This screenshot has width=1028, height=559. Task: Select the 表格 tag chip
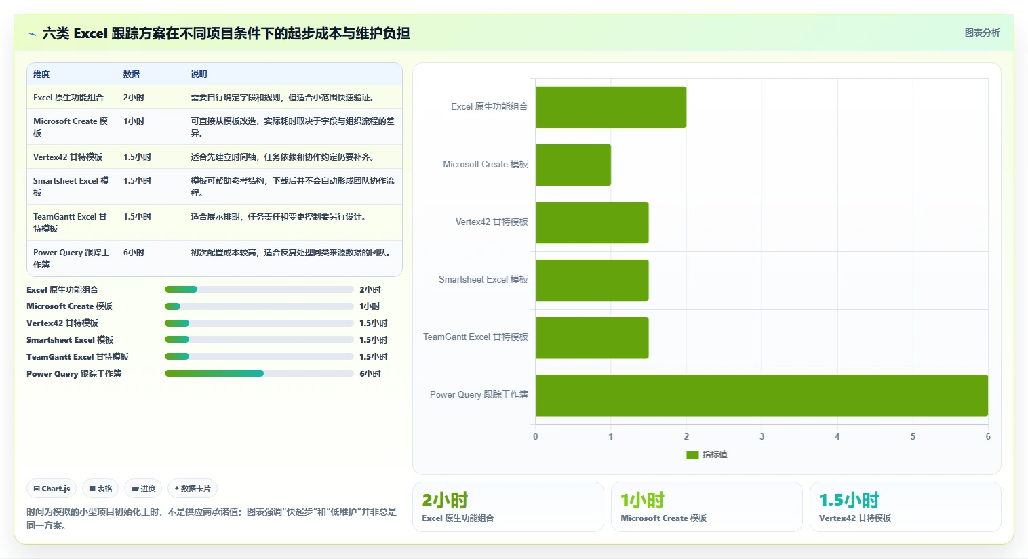coord(100,489)
